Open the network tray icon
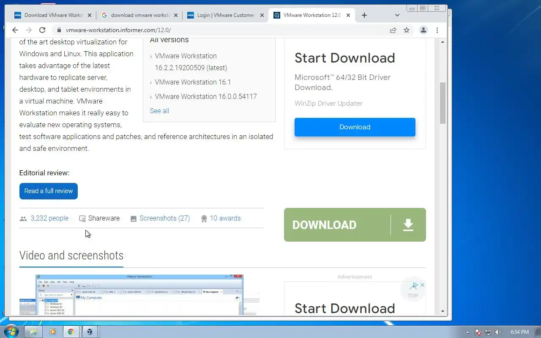The height and width of the screenshot is (338, 541). click(x=488, y=332)
